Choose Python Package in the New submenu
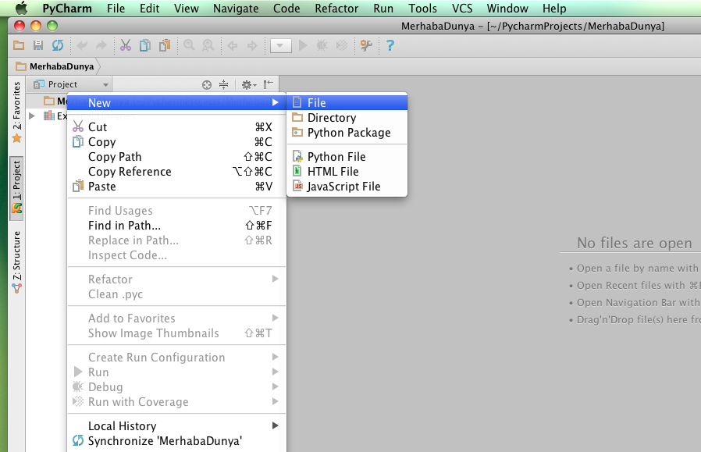The width and height of the screenshot is (701, 452). coord(347,133)
